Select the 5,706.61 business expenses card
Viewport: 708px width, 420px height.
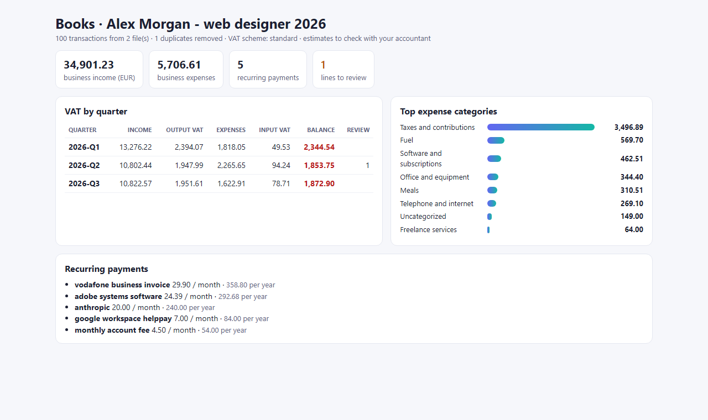click(186, 70)
